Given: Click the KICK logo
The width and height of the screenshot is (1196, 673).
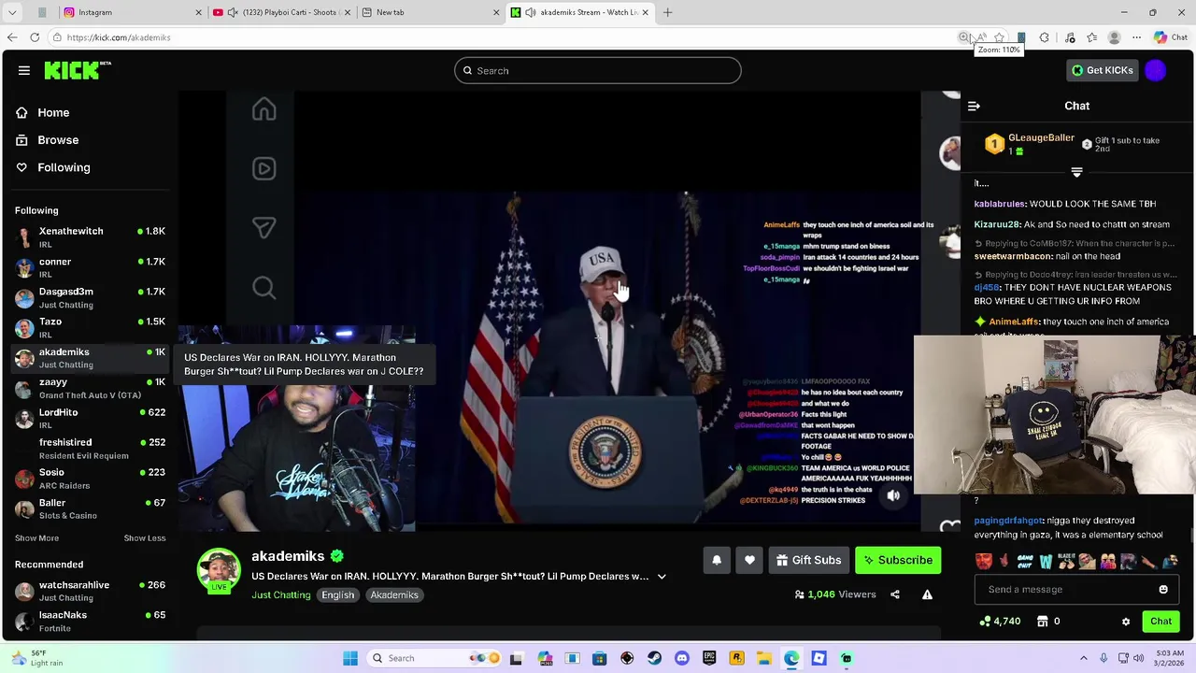Looking at the screenshot, I should click(78, 70).
